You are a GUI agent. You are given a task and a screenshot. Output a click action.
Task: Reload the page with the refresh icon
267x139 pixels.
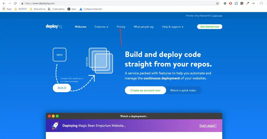tap(15, 3)
